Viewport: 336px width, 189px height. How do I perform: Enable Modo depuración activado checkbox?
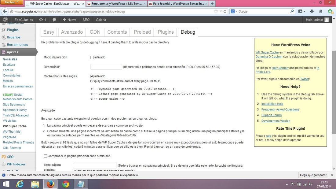point(92,57)
